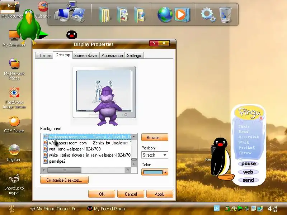Screen dimensions: 287x215
Task: Click the computer monitor icon in dock
Action: 62,15
